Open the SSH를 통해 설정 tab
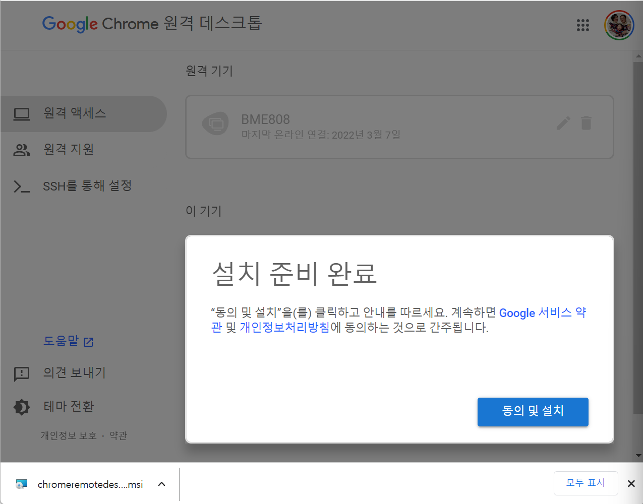This screenshot has width=643, height=504. [x=83, y=186]
